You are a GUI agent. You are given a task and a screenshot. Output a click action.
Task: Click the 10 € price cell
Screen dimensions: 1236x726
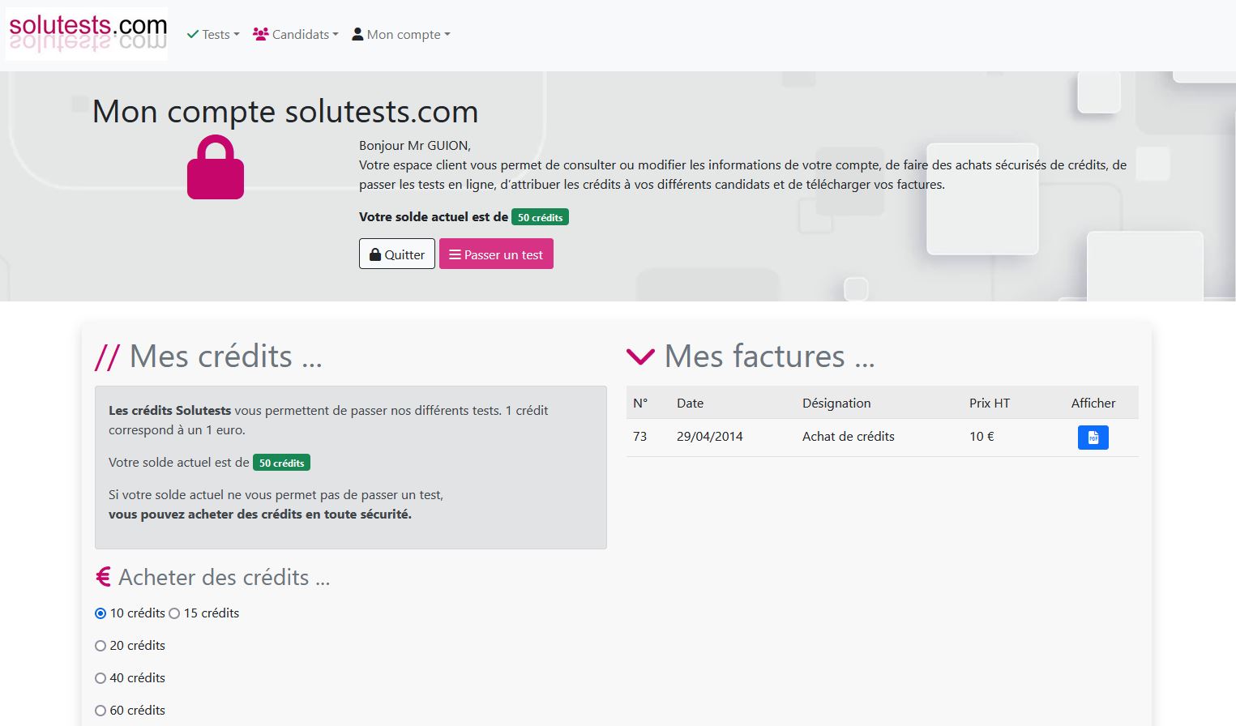(x=982, y=436)
